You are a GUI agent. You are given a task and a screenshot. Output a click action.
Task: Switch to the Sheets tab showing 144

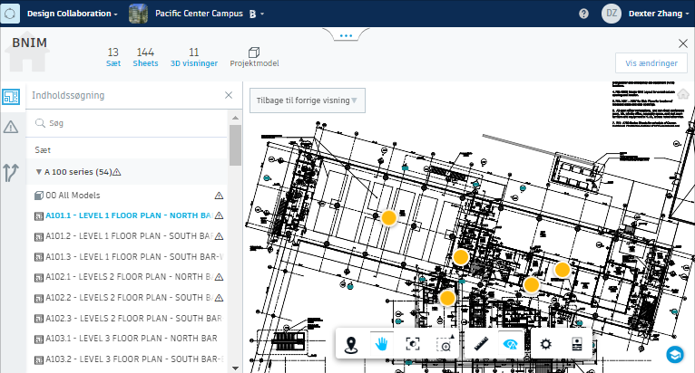[x=145, y=58]
